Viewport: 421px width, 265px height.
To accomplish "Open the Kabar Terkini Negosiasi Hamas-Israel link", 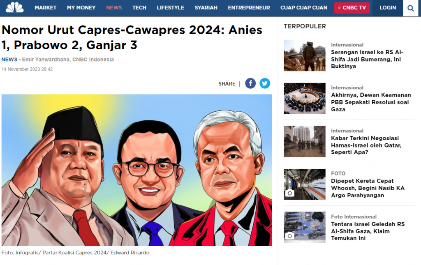I will coord(366,145).
